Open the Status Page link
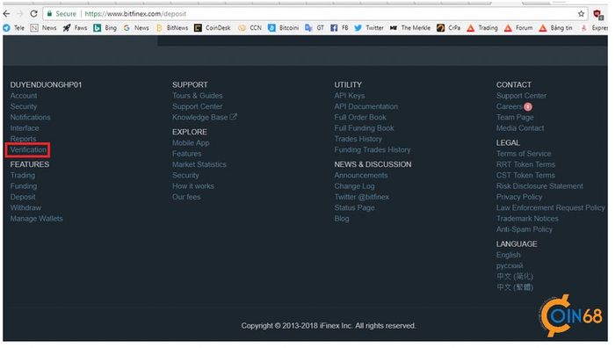615x348 pixels. (x=355, y=208)
